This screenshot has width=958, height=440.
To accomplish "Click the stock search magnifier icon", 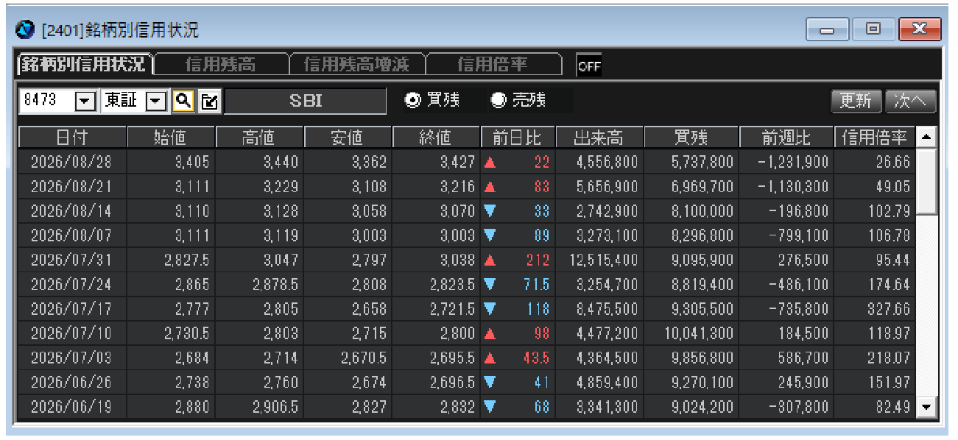I will 183,101.
